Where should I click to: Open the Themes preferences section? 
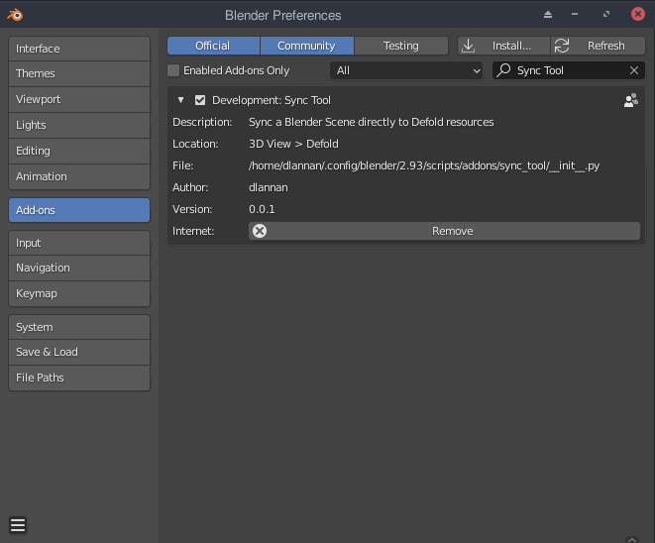click(79, 73)
